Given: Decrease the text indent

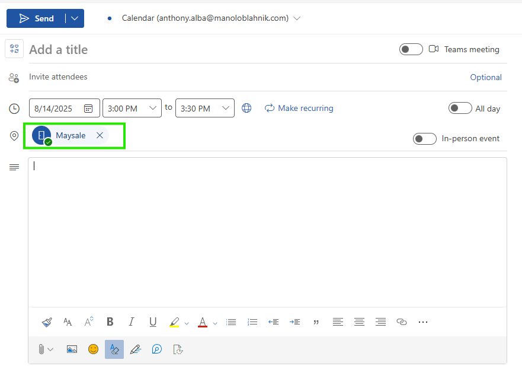Looking at the screenshot, I should point(274,322).
